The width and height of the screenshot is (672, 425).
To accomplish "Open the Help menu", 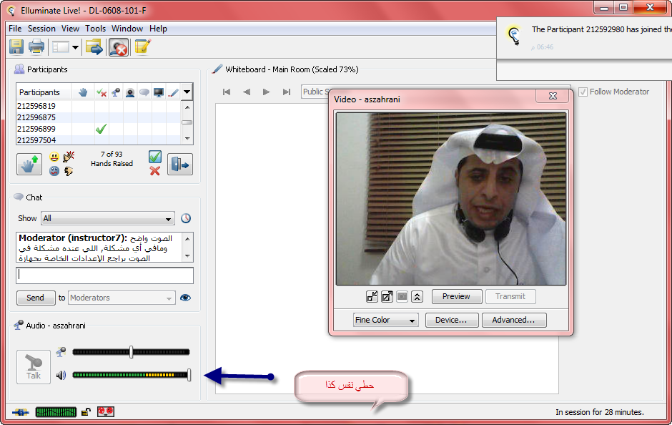I will (x=158, y=29).
